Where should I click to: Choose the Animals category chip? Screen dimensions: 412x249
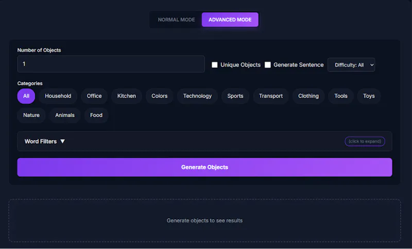pyautogui.click(x=65, y=115)
